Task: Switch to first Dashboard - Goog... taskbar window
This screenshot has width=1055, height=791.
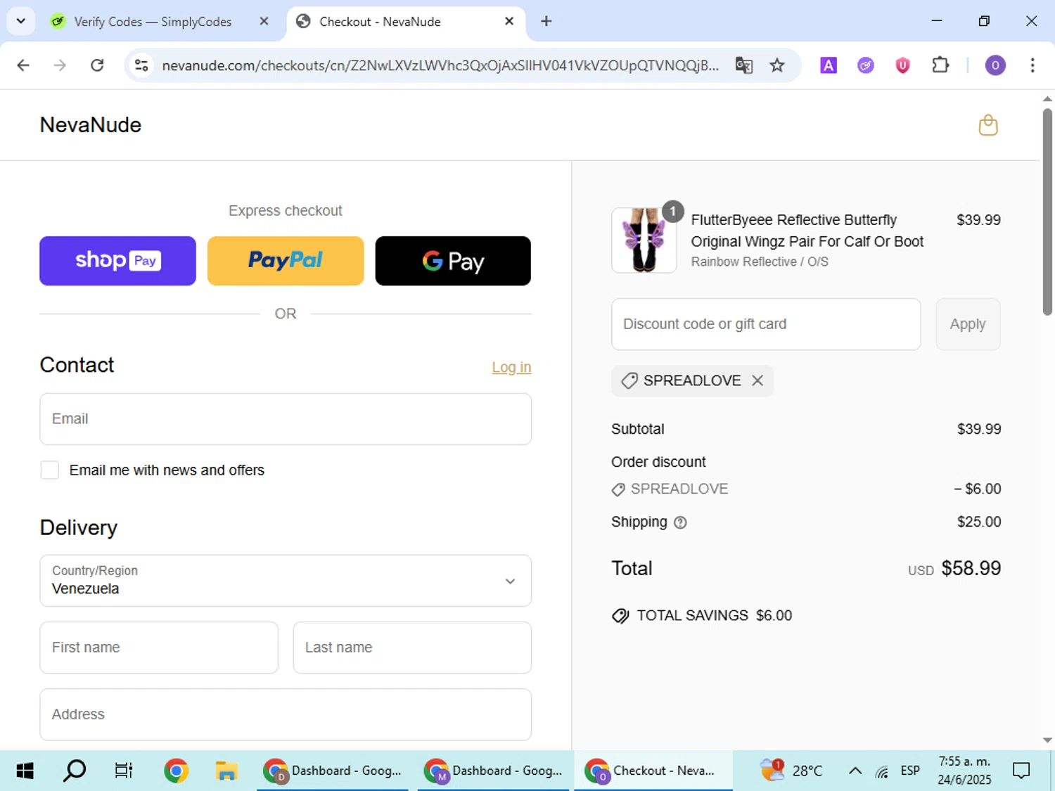Action: point(333,771)
